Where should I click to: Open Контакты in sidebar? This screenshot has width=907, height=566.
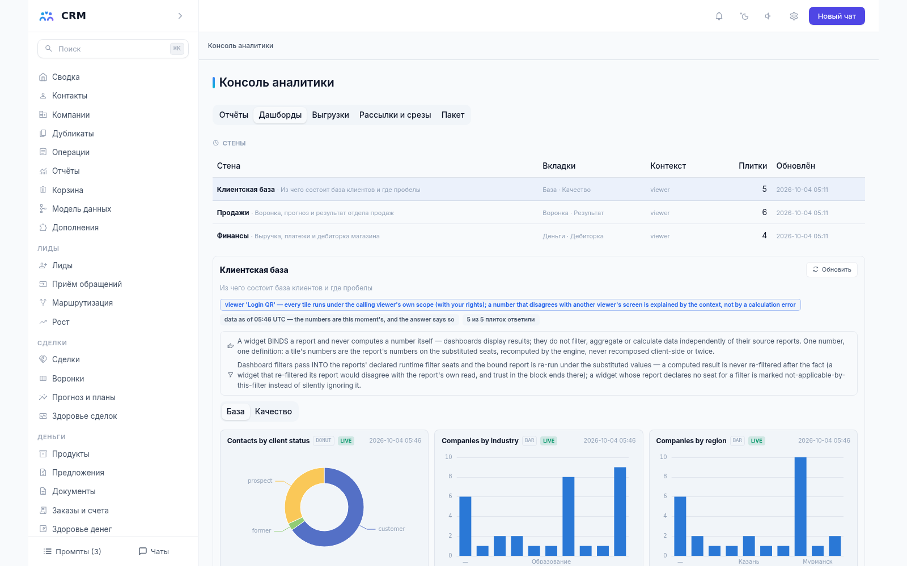(x=113, y=96)
